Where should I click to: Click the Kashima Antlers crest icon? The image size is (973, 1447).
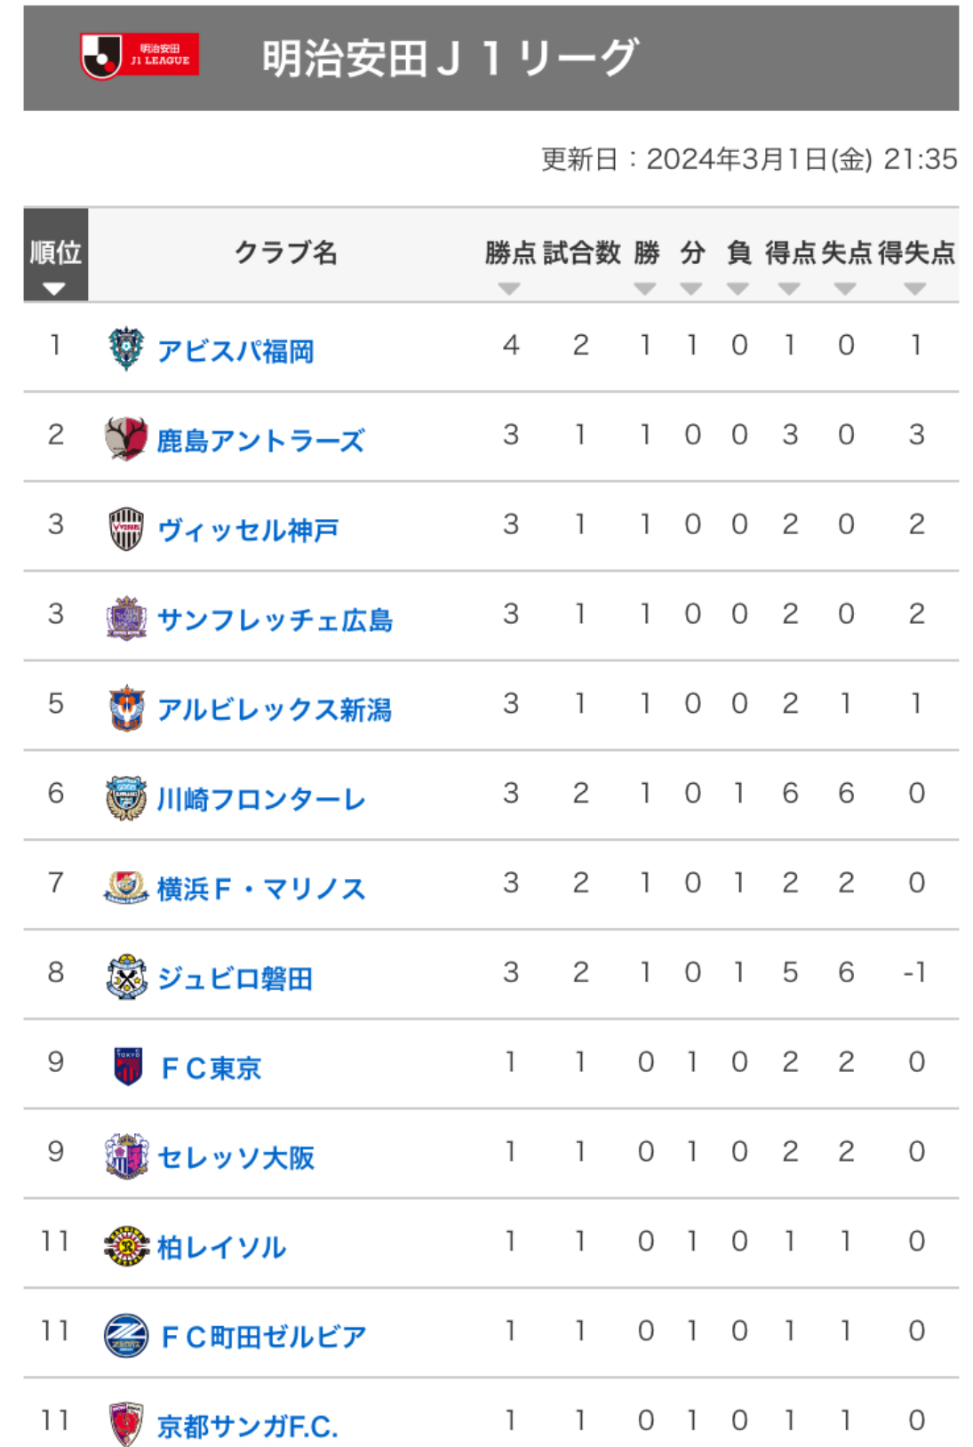click(x=126, y=438)
